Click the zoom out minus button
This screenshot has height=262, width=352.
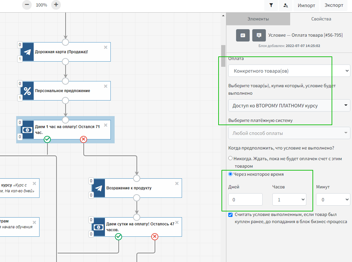27,5
